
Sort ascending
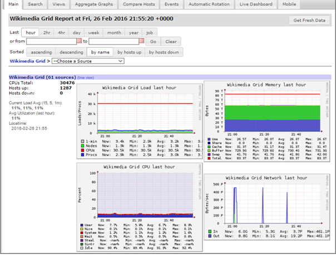coord(41,52)
